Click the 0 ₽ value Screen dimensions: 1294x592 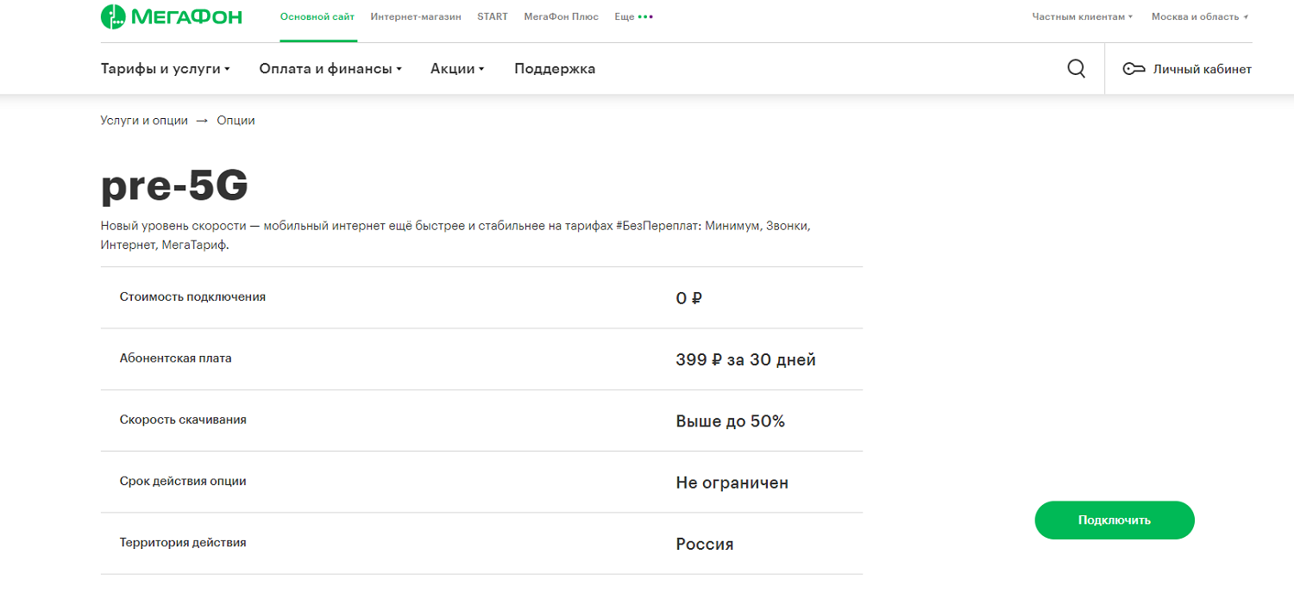[x=688, y=298]
